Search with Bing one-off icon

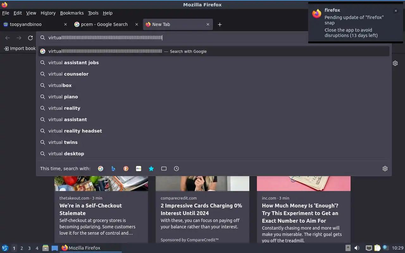click(x=113, y=169)
